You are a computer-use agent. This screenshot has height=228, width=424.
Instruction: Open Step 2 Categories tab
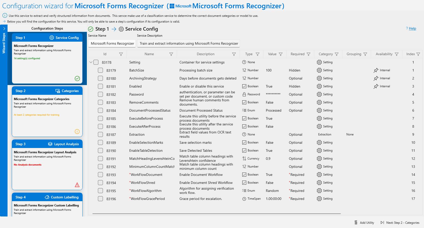pos(47,91)
